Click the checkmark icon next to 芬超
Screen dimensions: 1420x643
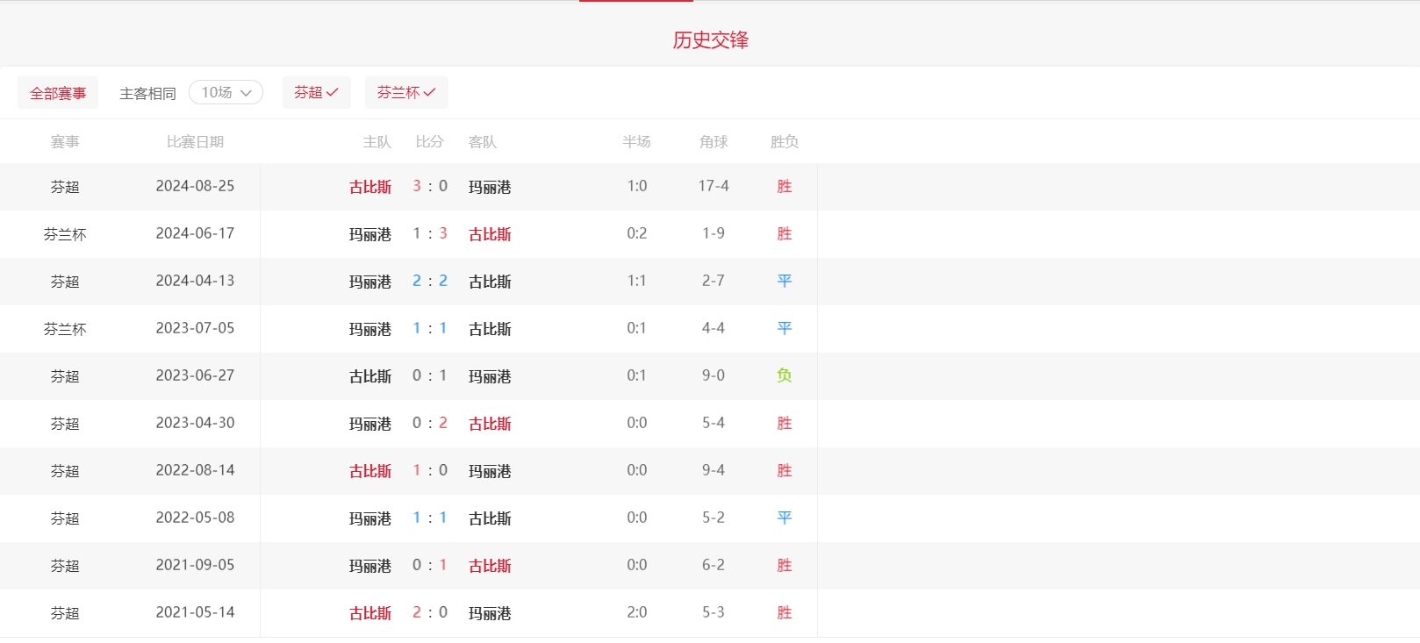click(333, 92)
